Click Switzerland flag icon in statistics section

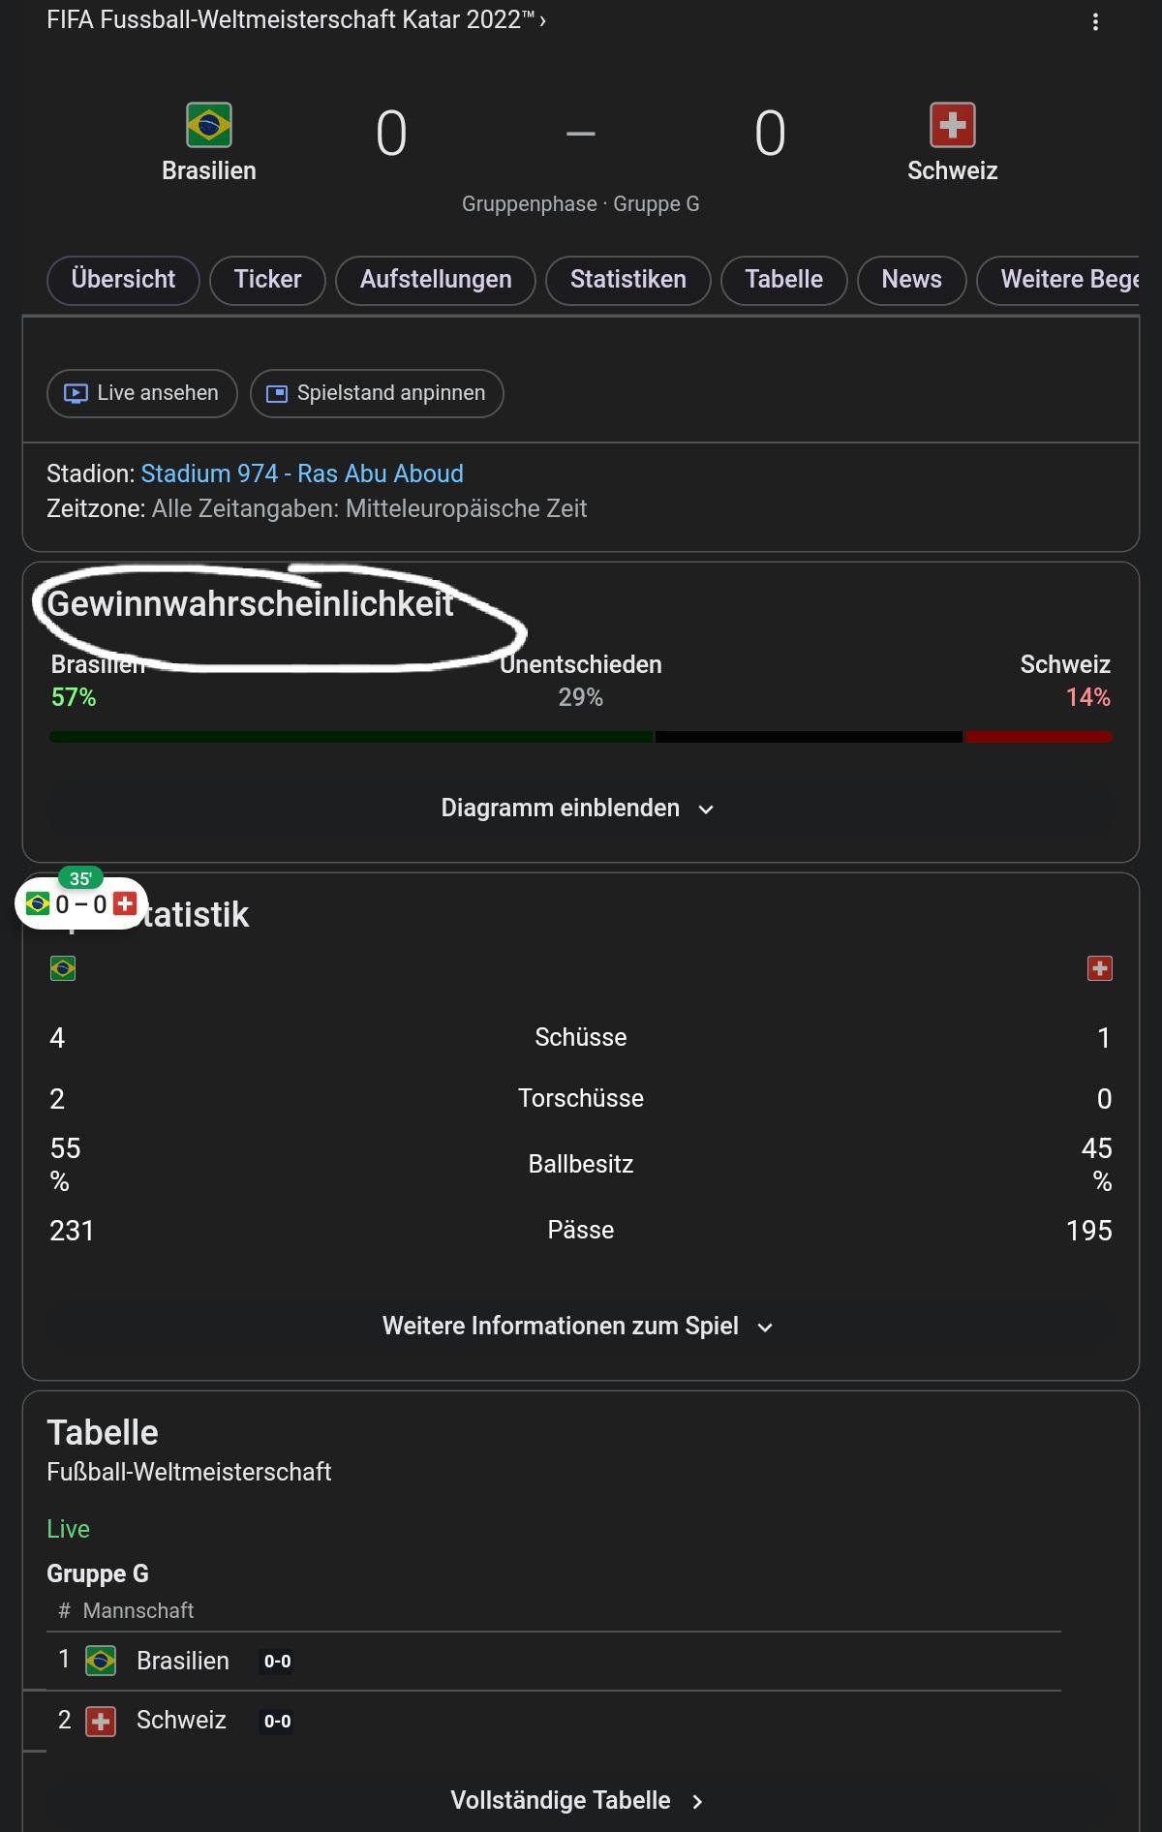[x=1100, y=968]
